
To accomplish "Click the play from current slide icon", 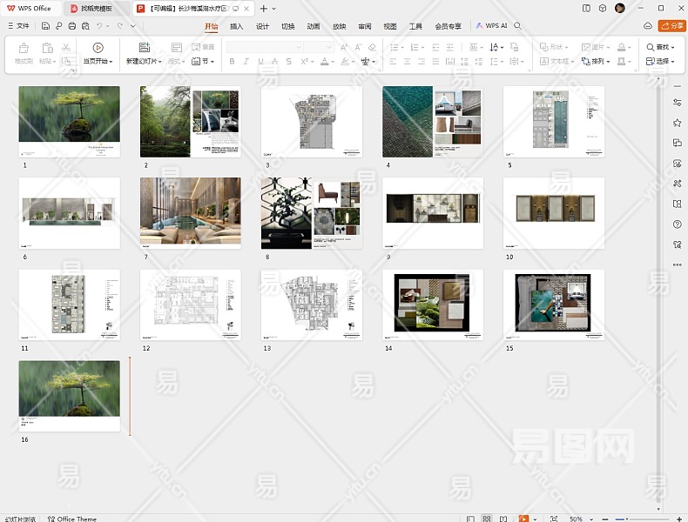I will (98, 48).
